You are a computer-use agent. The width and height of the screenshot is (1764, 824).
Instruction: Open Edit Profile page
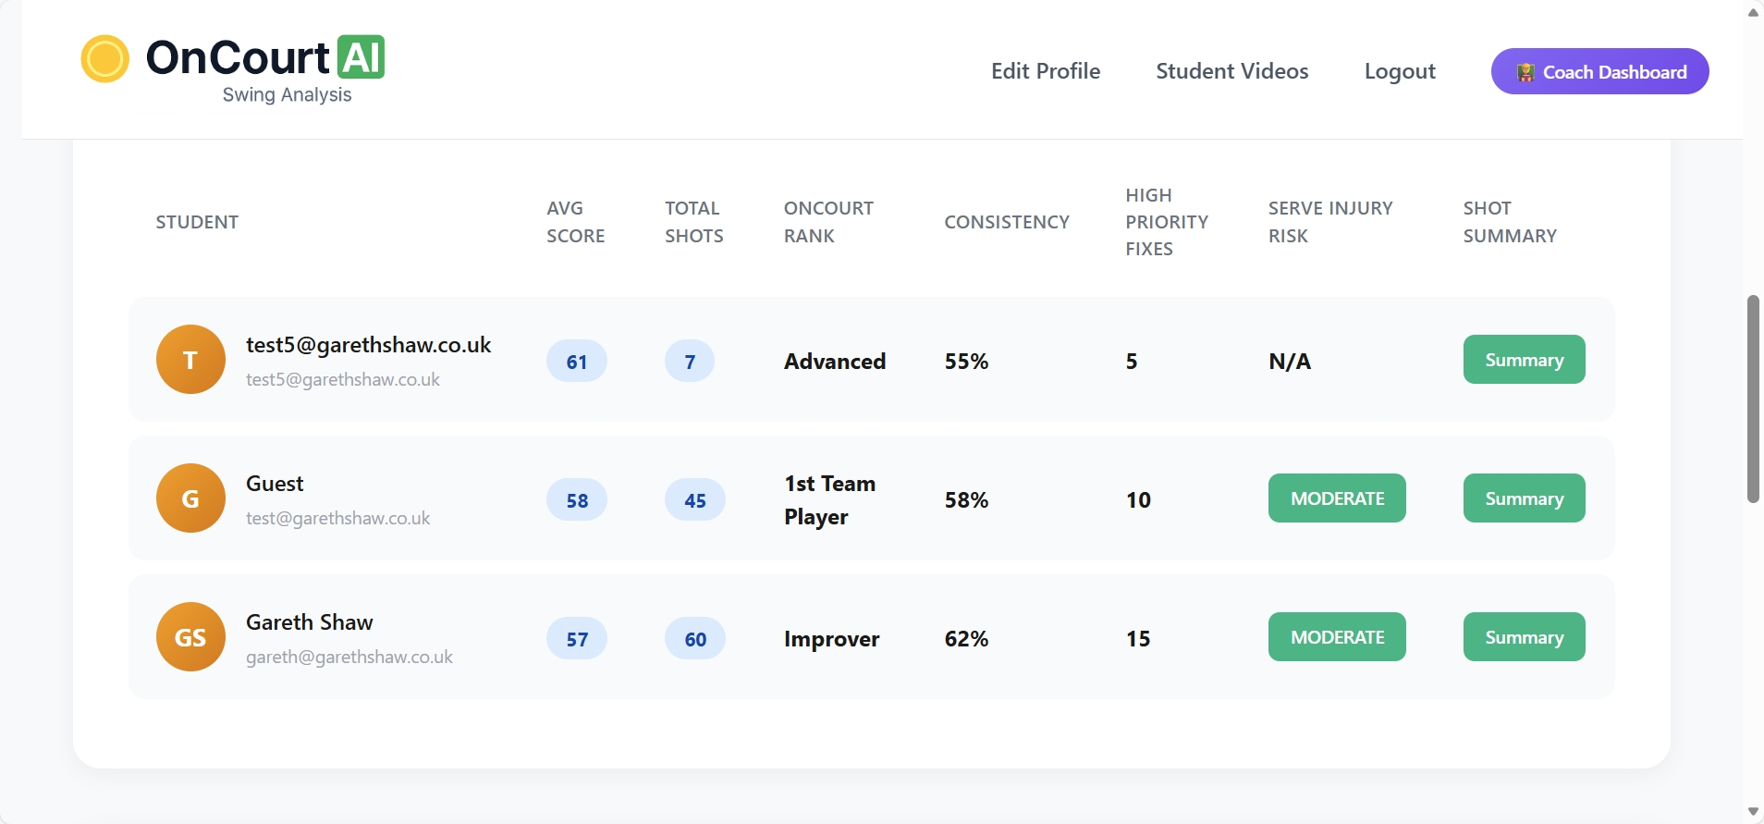[x=1045, y=71]
